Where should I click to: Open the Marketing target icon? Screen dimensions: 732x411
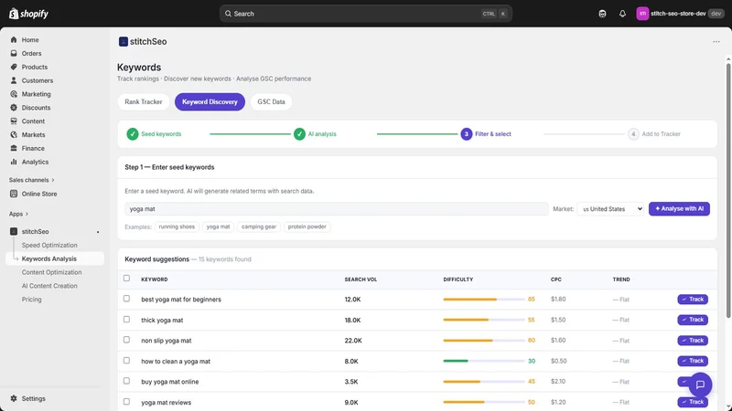click(14, 94)
